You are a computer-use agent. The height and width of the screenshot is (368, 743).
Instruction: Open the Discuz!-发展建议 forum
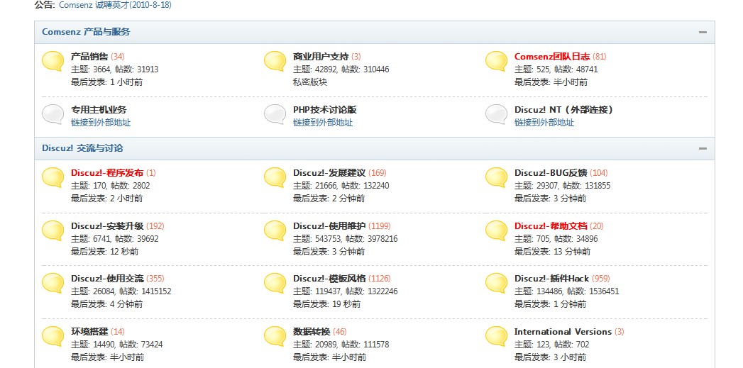click(329, 172)
